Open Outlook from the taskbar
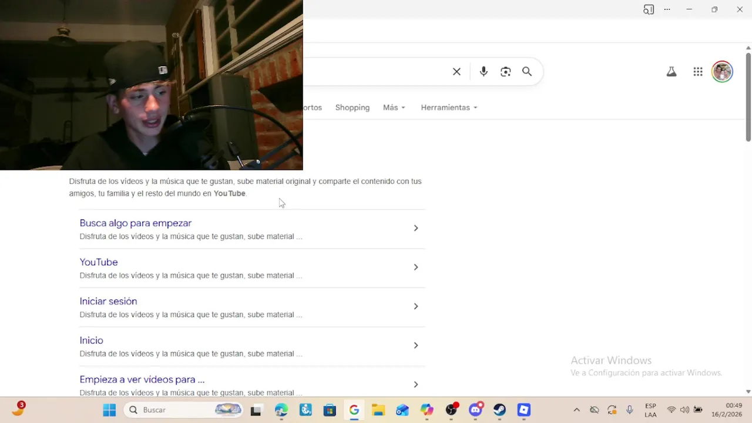 (402, 410)
